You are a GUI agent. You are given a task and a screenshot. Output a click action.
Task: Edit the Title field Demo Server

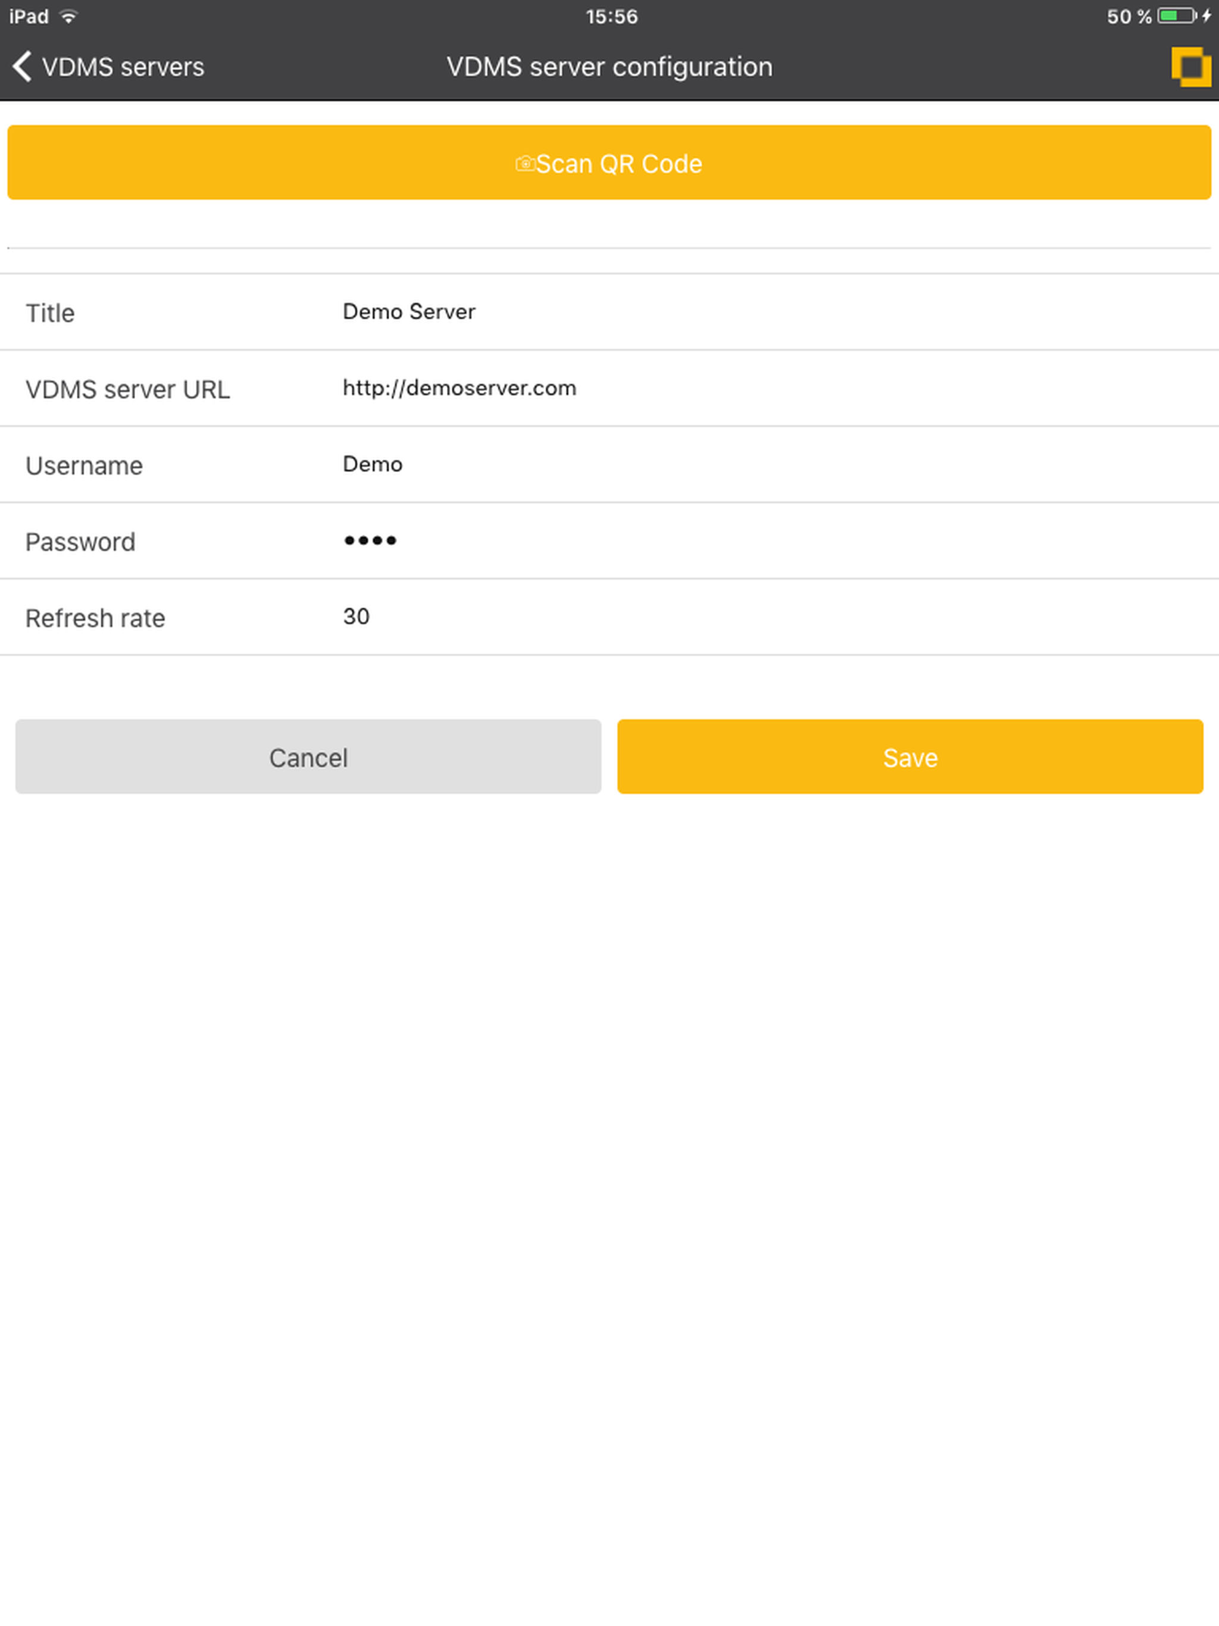pos(409,312)
